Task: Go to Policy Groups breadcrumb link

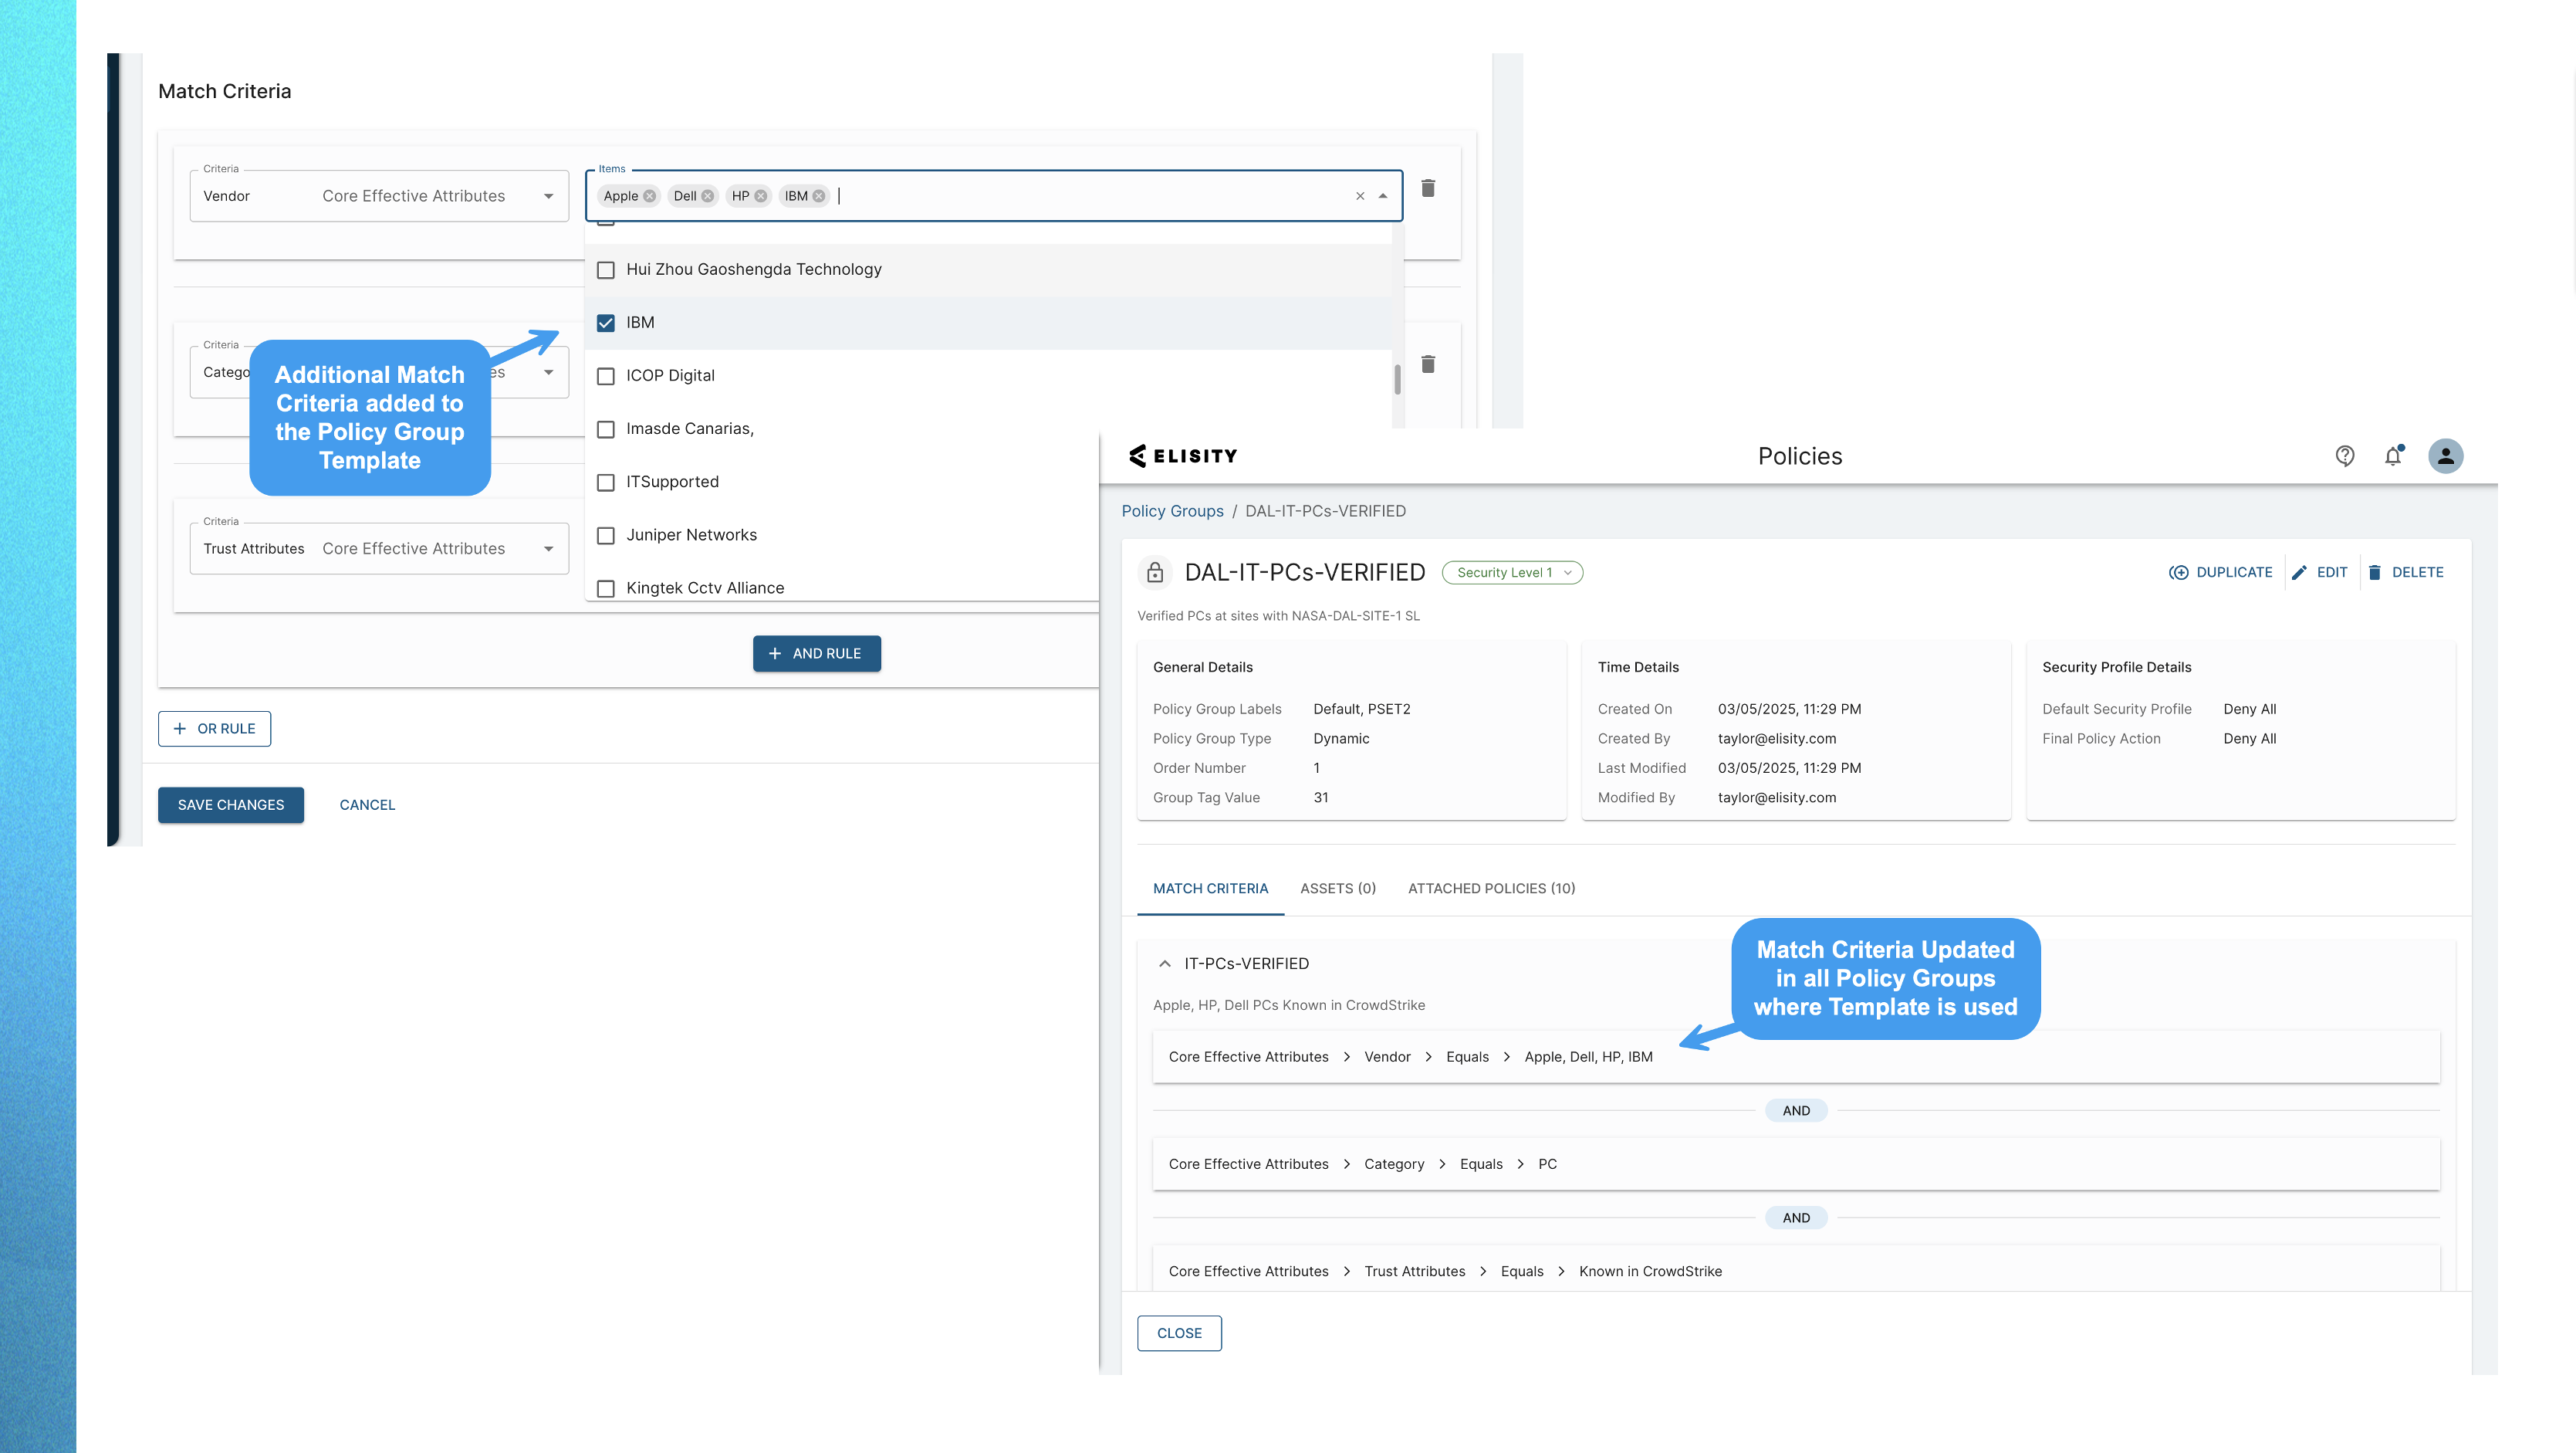Action: pyautogui.click(x=1172, y=511)
